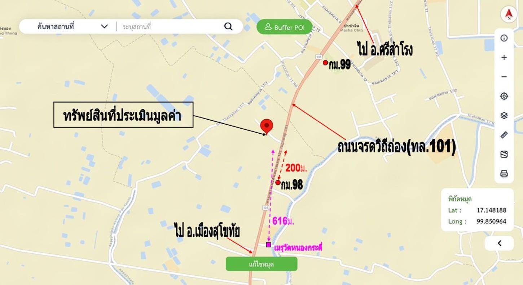The image size is (523, 285).
Task: Open the map layers icon
Action: pos(504,115)
